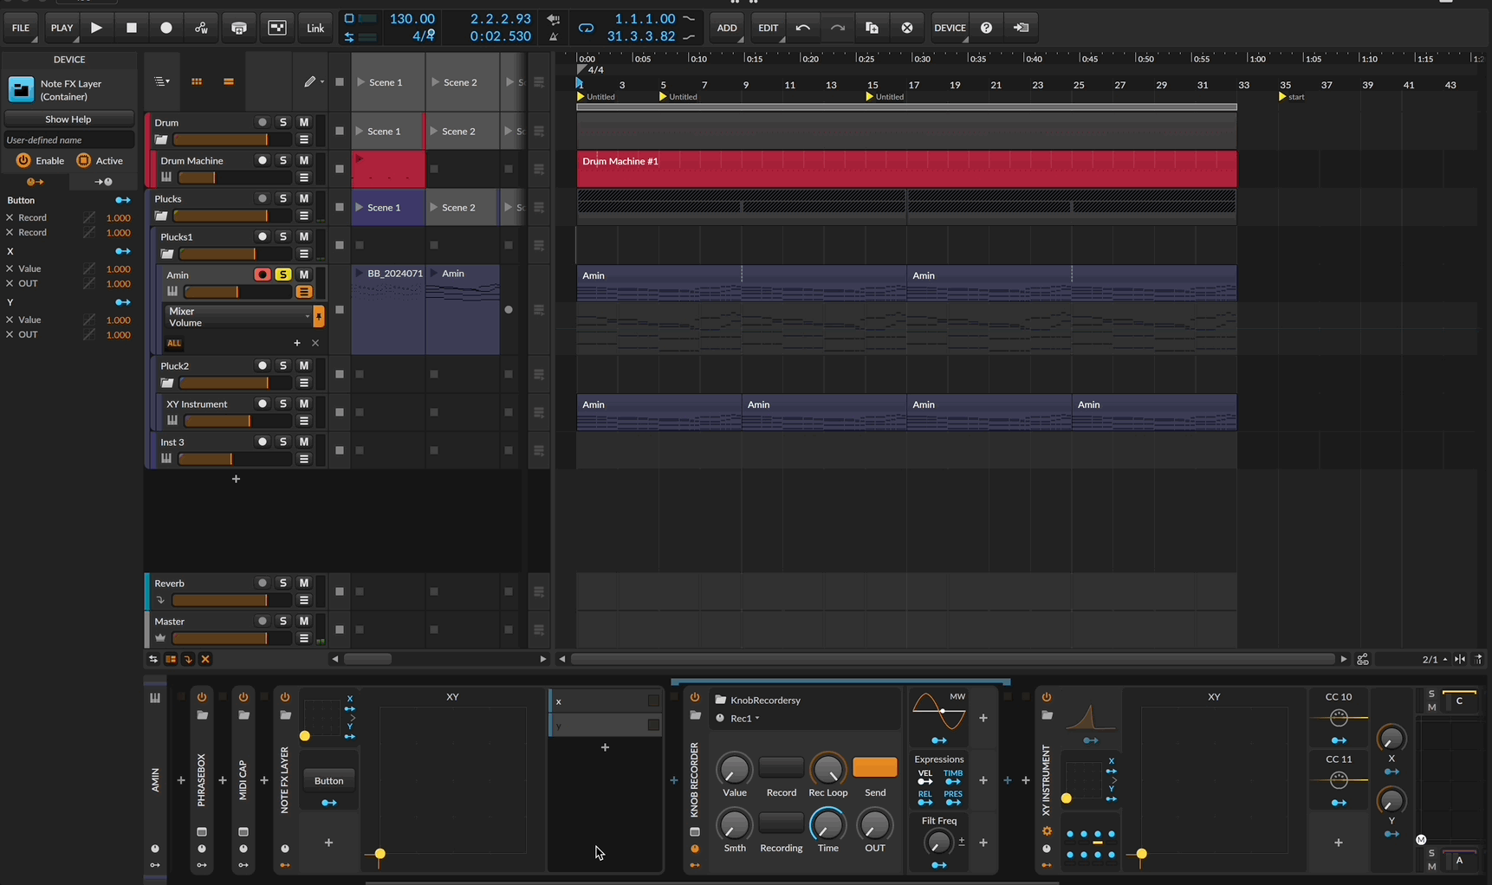Mute the Master track

[304, 621]
